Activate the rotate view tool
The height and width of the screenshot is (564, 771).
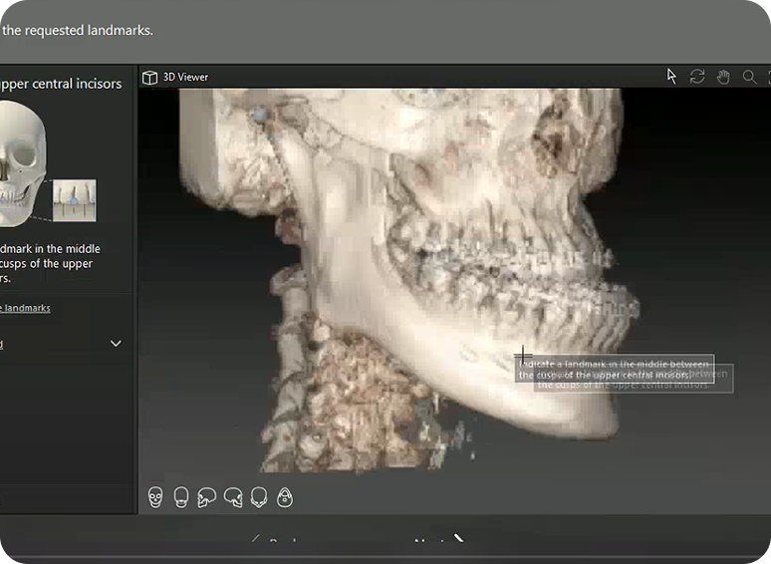[x=697, y=77]
